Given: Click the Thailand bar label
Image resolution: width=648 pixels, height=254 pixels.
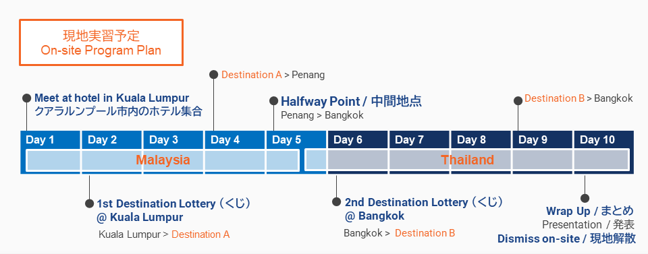Looking at the screenshot, I should (467, 160).
